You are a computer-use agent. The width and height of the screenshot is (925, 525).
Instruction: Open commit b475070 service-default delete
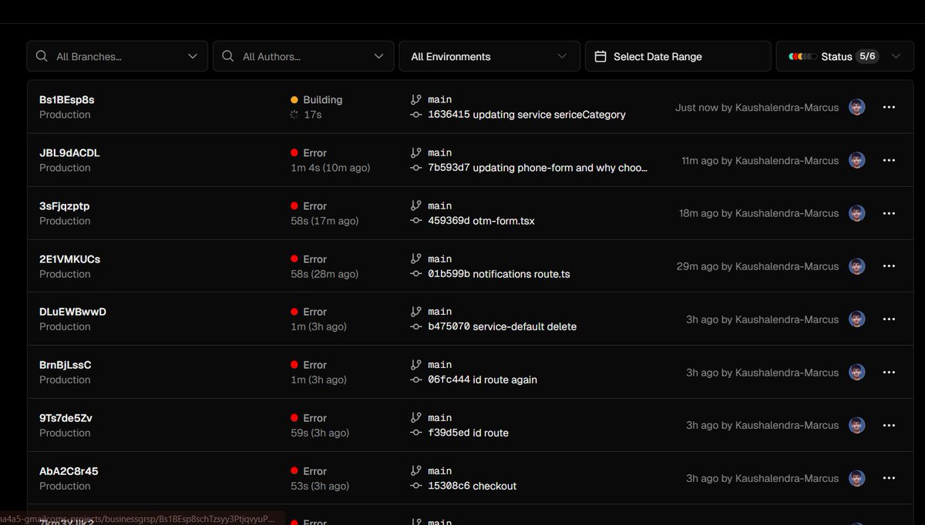(x=502, y=326)
